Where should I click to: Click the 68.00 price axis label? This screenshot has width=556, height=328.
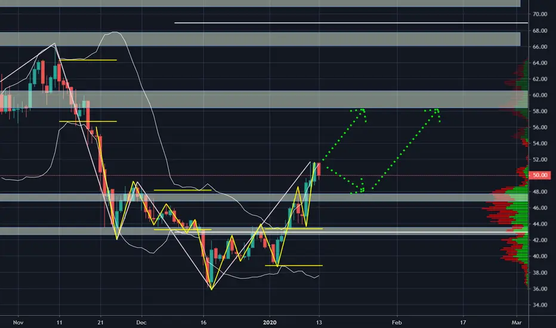tap(540, 31)
